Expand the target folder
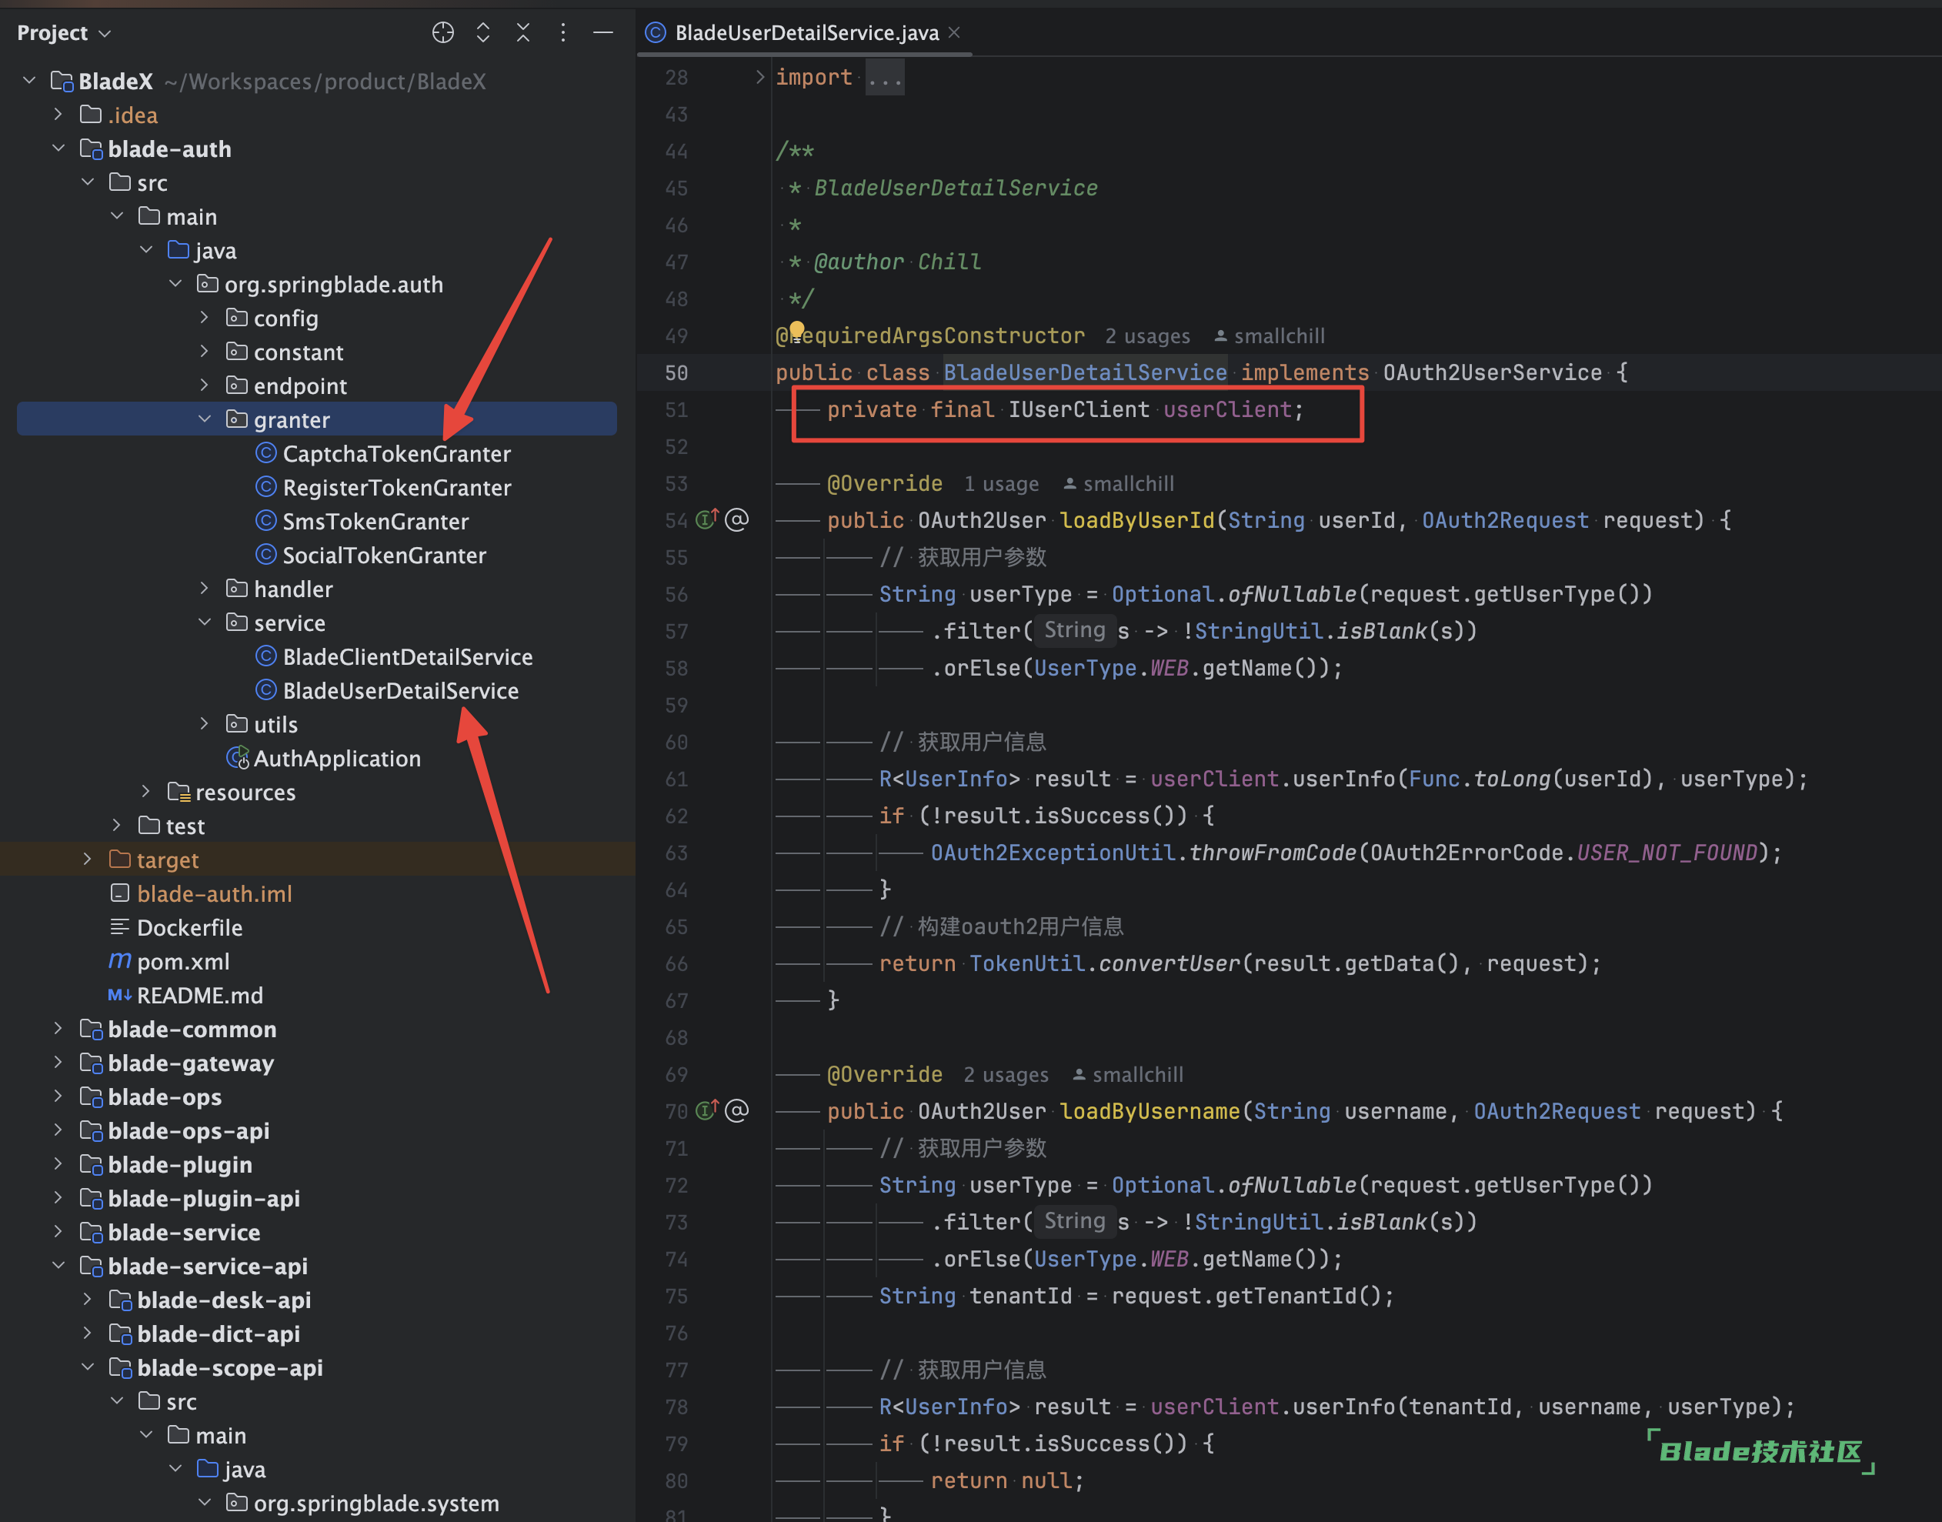 point(87,860)
